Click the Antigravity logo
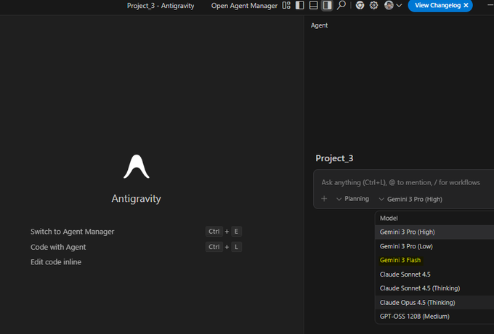Image resolution: width=494 pixels, height=334 pixels. pyautogui.click(x=137, y=166)
